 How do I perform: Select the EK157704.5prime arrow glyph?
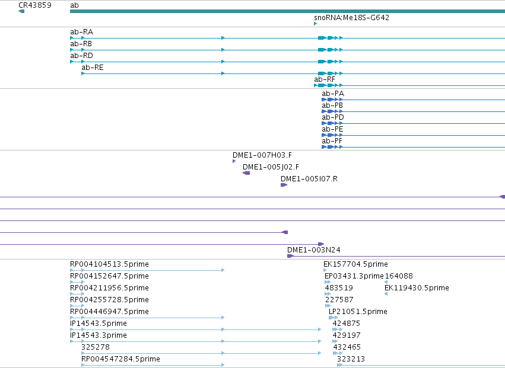click(325, 270)
